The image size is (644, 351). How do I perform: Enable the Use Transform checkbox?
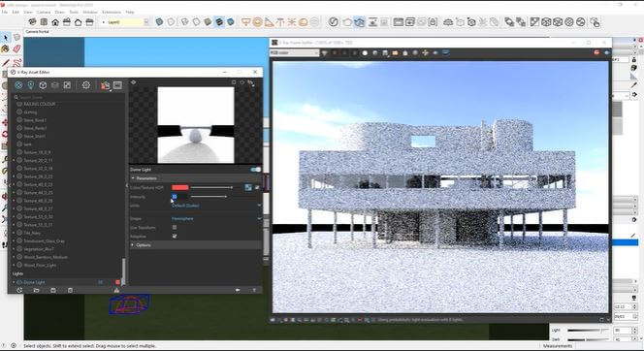coord(175,228)
